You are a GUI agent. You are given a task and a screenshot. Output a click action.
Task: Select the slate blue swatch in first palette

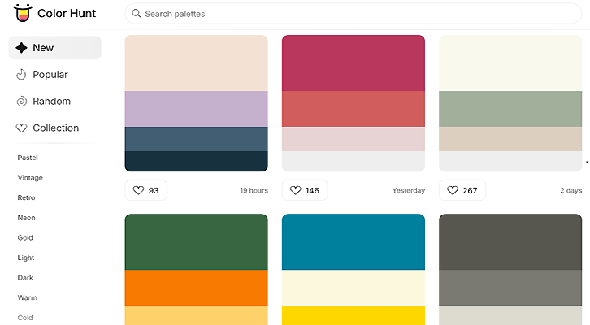coord(197,139)
